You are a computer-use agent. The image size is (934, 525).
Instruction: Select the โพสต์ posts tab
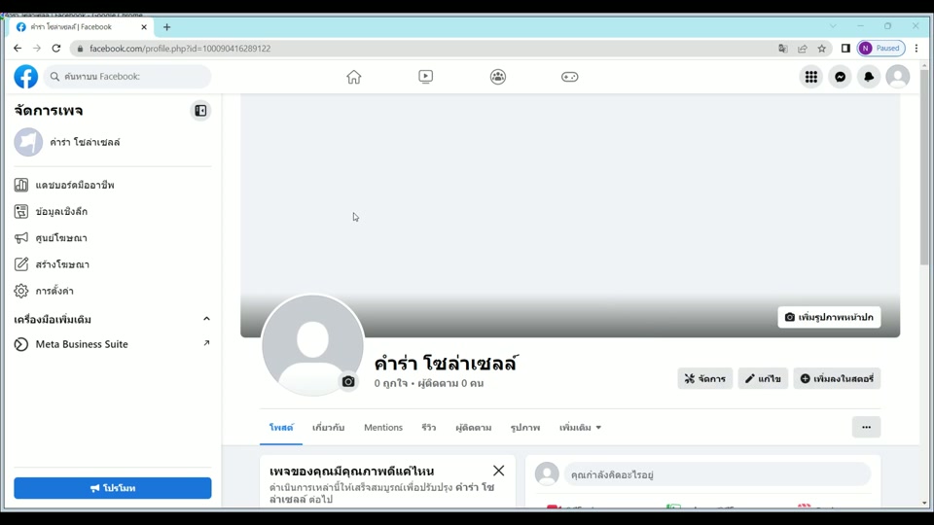(x=281, y=428)
